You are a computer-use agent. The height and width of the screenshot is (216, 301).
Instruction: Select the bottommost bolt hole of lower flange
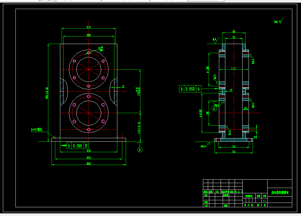click(88, 130)
